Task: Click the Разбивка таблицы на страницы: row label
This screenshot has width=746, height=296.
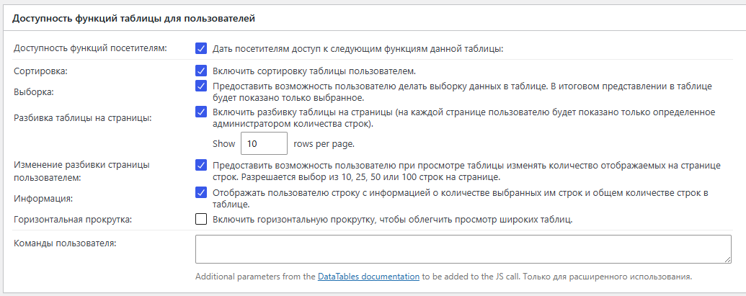Action: [x=82, y=118]
